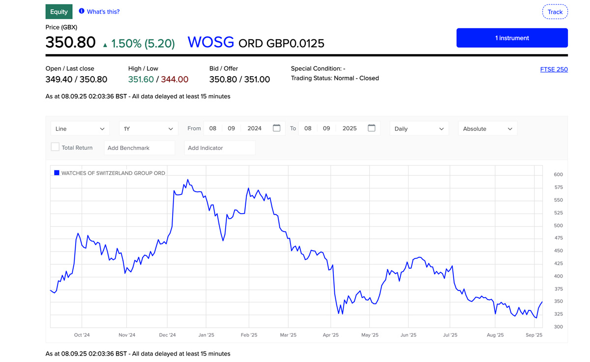Expand the Line chart type dropdown

point(80,129)
